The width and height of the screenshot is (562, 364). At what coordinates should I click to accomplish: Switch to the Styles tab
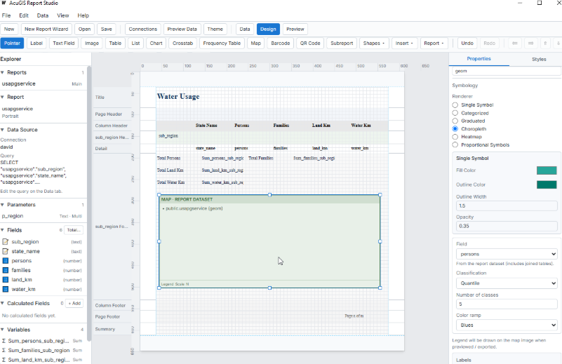539,59
